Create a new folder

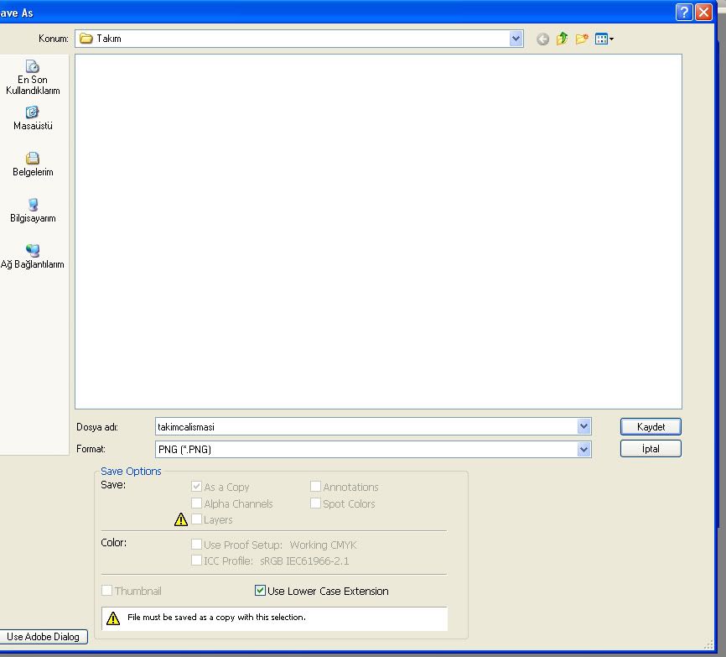(582, 39)
